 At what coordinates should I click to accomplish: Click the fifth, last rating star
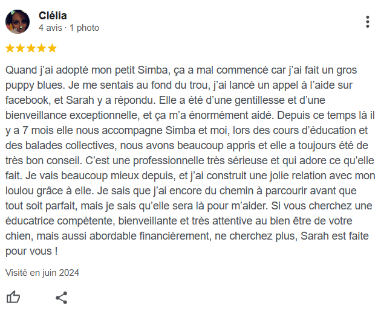52,48
